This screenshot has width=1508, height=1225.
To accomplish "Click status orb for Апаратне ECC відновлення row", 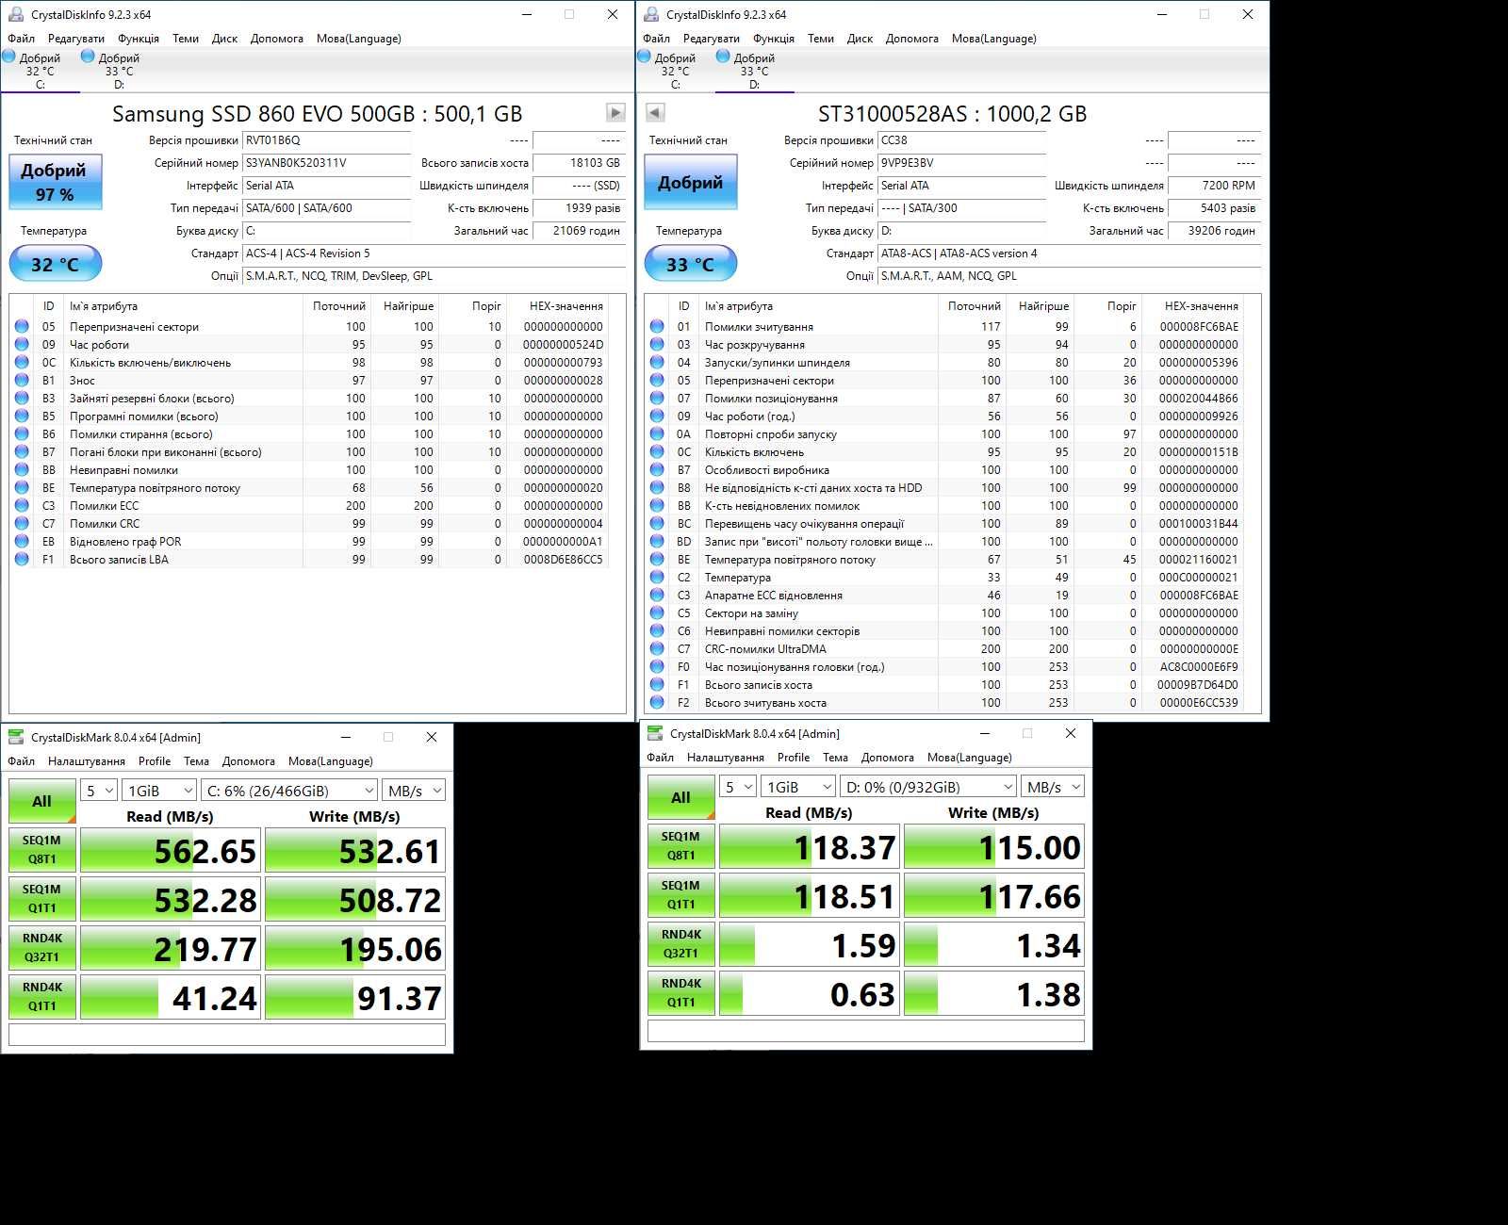I will pos(657,596).
